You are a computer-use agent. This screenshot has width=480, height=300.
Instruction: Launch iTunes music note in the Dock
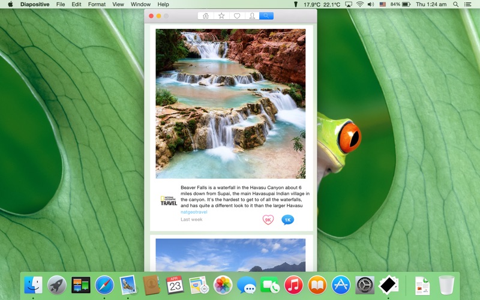pyautogui.click(x=293, y=285)
